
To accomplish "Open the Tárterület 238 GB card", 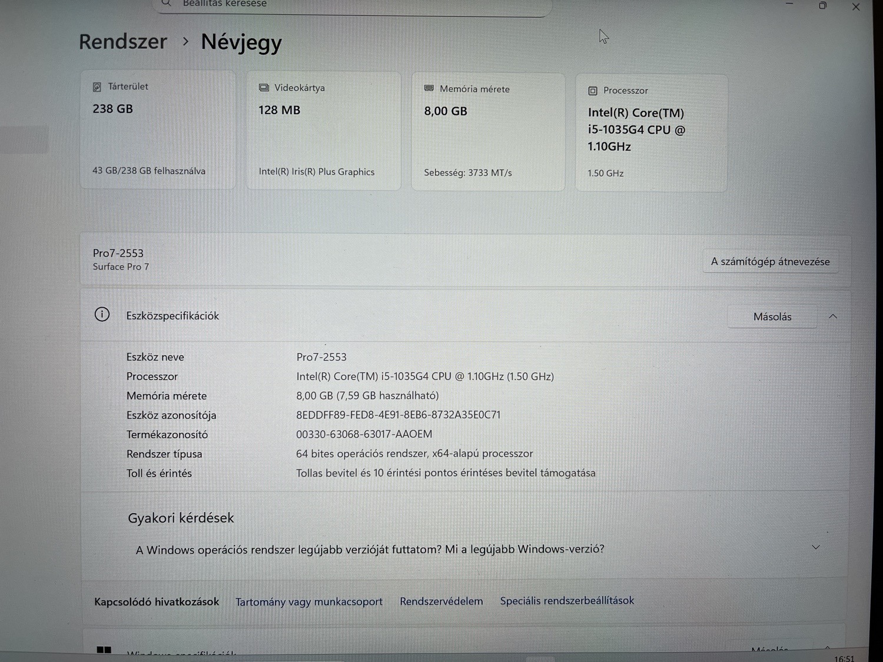I will tap(158, 130).
